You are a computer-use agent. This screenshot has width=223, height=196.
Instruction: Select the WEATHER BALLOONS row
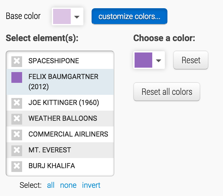pyautogui.click(x=60, y=119)
